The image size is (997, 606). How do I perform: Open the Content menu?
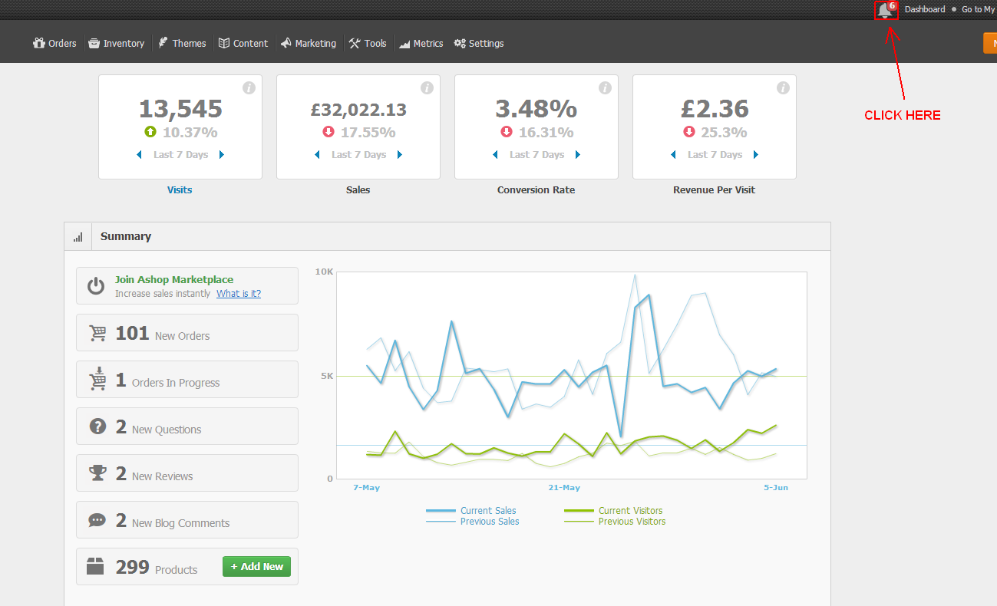[243, 43]
